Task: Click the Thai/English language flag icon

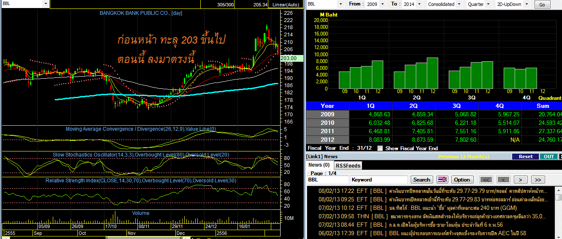Action: [442, 180]
